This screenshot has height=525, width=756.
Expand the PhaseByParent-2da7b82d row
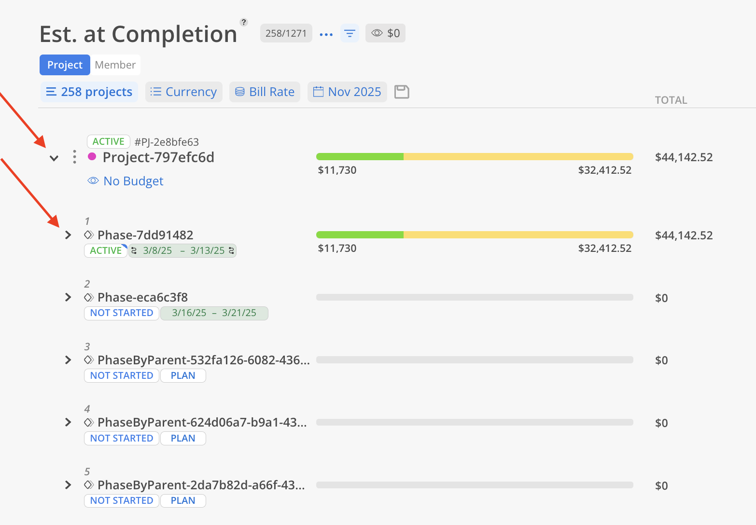point(68,485)
